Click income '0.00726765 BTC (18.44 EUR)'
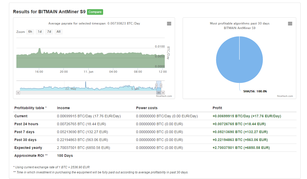307x179 pixels. coord(81,124)
